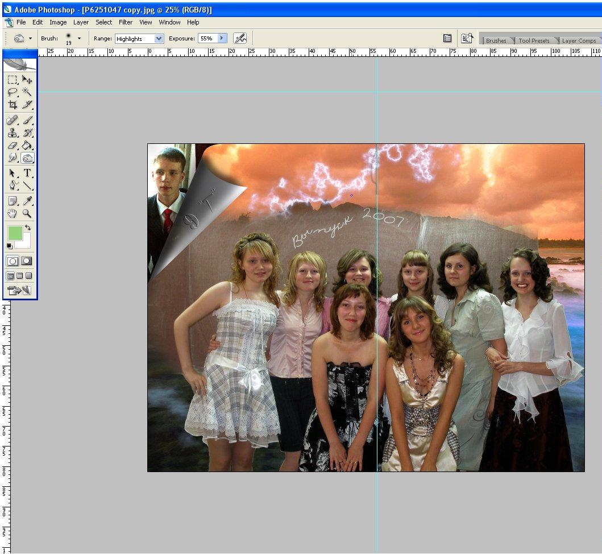Expand the Exposure slider arrow
602x554 pixels.
[x=222, y=39]
